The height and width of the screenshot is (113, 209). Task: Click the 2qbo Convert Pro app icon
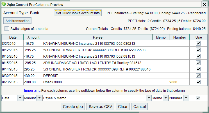(x=4, y=4)
